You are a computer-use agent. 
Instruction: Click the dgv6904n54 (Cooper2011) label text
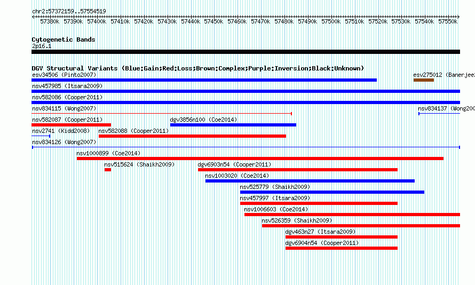322,243
